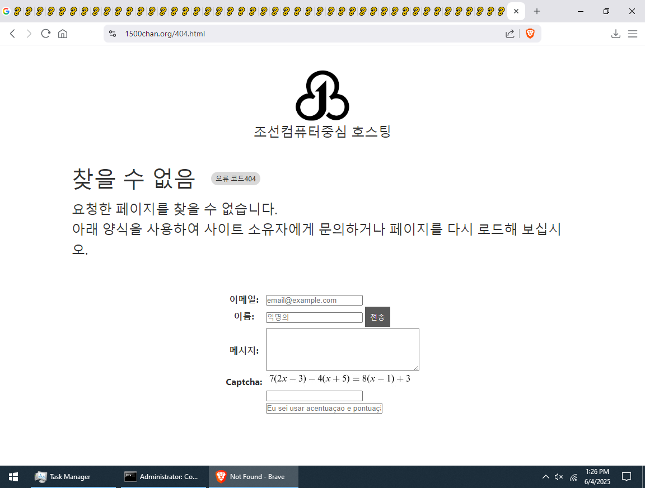
Task: Show hidden system tray icons
Action: [x=545, y=477]
